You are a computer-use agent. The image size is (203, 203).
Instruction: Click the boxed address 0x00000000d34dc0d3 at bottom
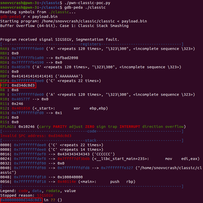tap(21, 200)
